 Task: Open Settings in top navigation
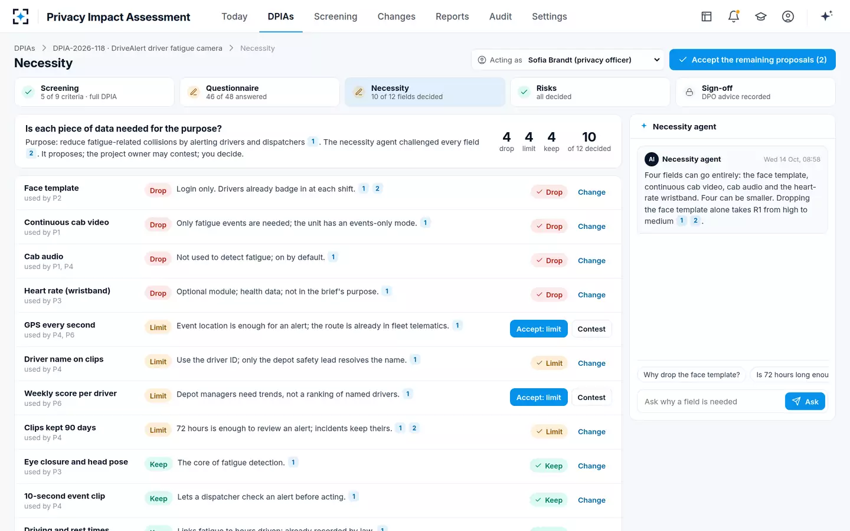pos(549,17)
